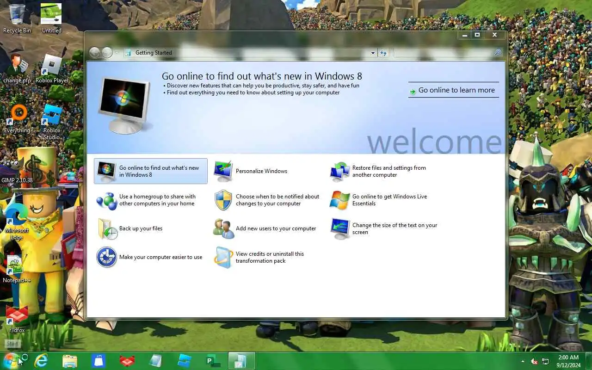
Task: Open the red r3dfox taskbar icon
Action: pyautogui.click(x=127, y=361)
